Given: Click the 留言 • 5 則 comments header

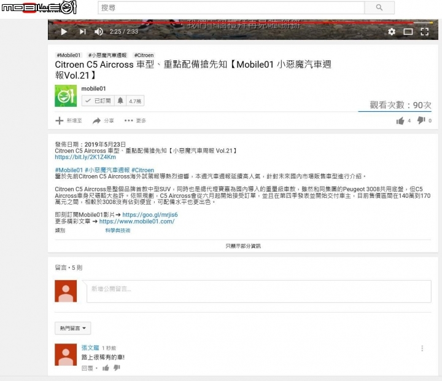Looking at the screenshot, I should click(x=69, y=267).
